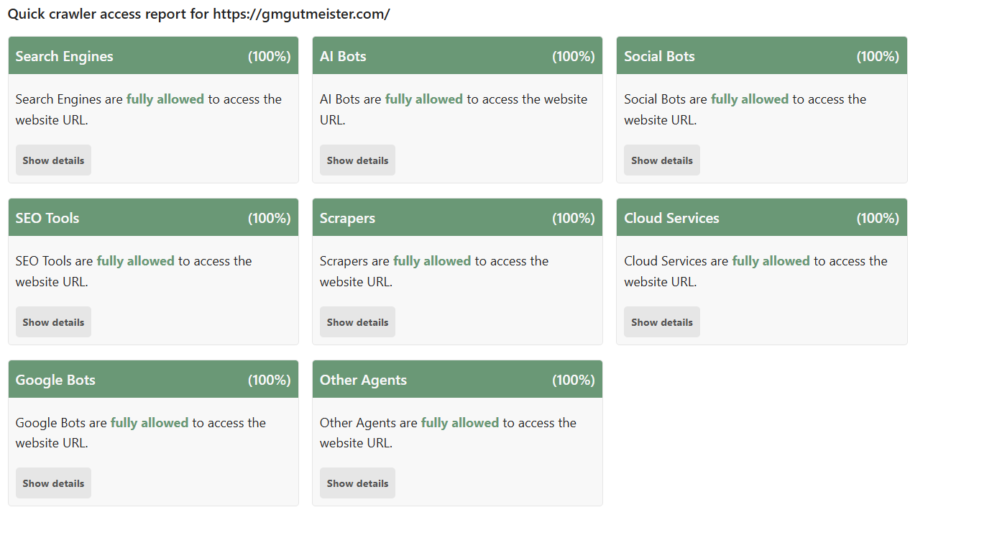Click the AI Bots header title
The width and height of the screenshot is (997, 538).
[343, 56]
